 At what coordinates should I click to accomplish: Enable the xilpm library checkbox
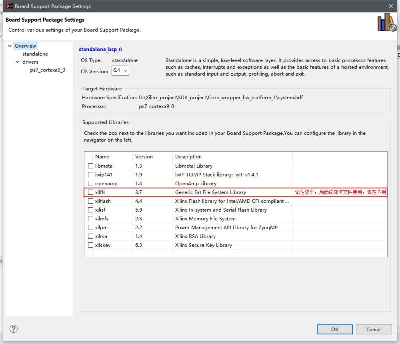tap(90, 227)
